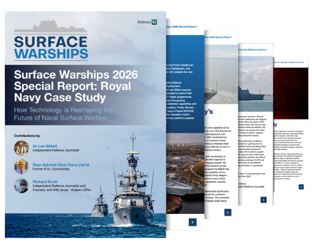312x251 pixels.
Task: Click Rear Admiral Chris Parry (ret'd) name
Action: pos(61,165)
